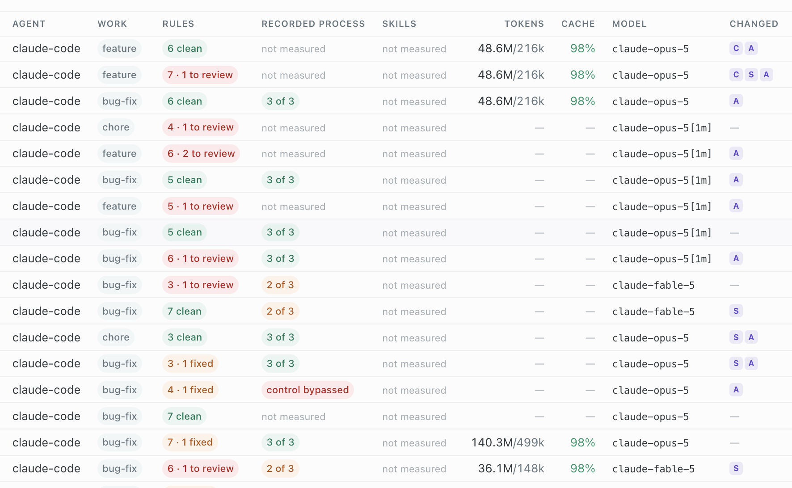Click 'claude-code' in the control bypassed row
Viewport: 792px width, 488px height.
tap(46, 390)
